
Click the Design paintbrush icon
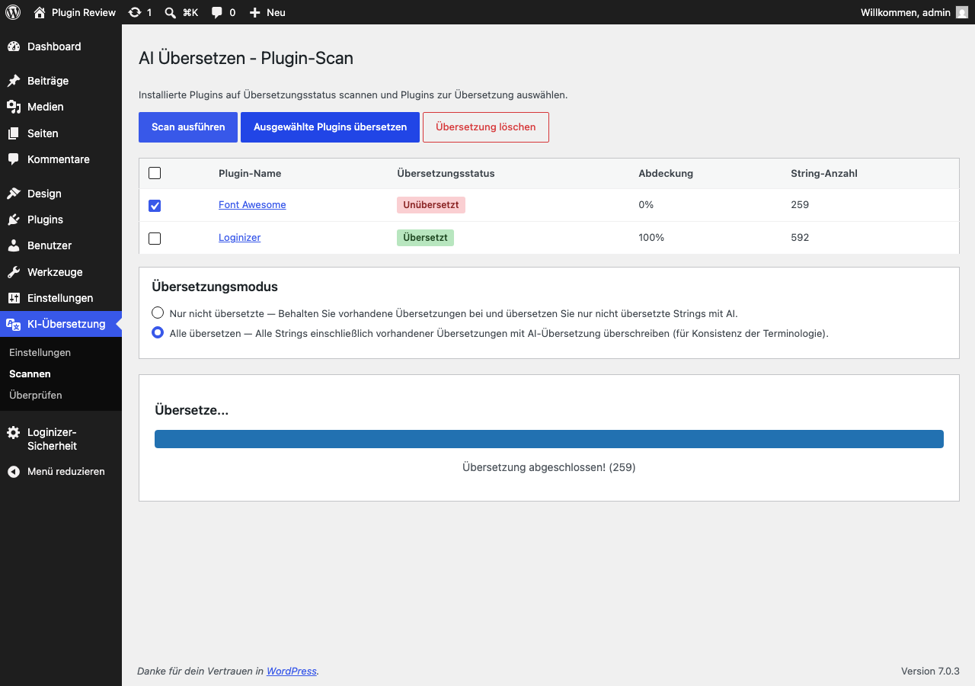14,194
